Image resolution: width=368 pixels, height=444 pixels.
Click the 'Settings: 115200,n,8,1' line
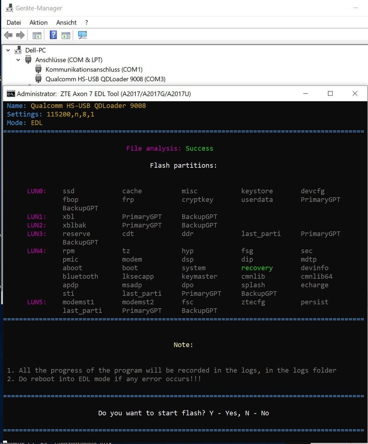click(x=51, y=114)
